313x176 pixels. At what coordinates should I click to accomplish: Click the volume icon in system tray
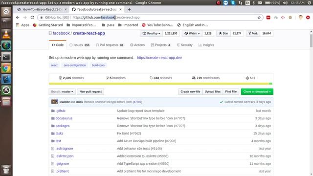click(x=285, y=2)
